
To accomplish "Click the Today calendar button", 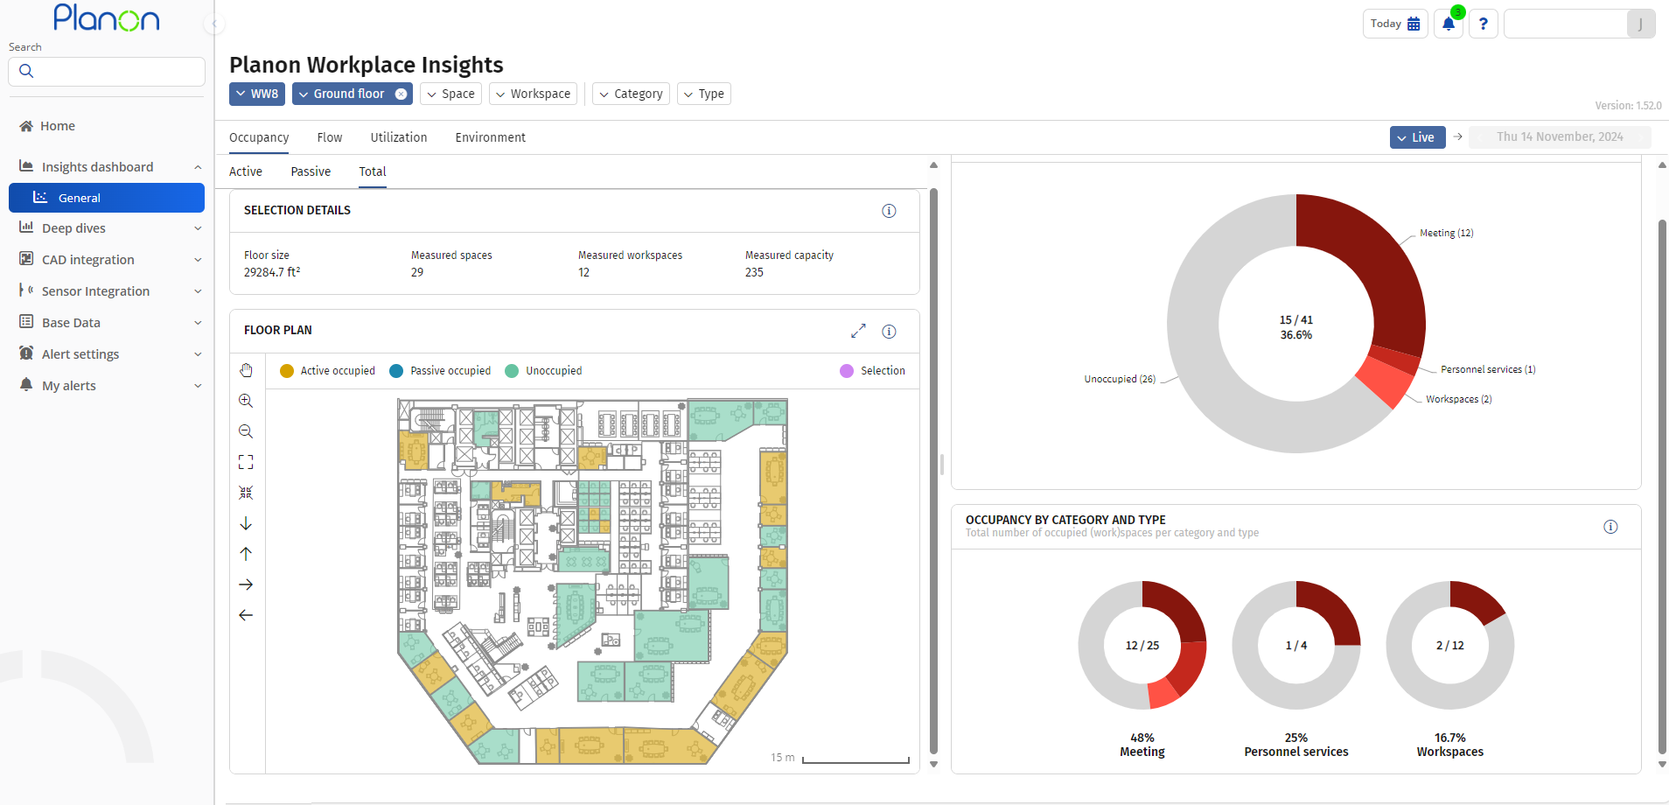I will coord(1395,24).
